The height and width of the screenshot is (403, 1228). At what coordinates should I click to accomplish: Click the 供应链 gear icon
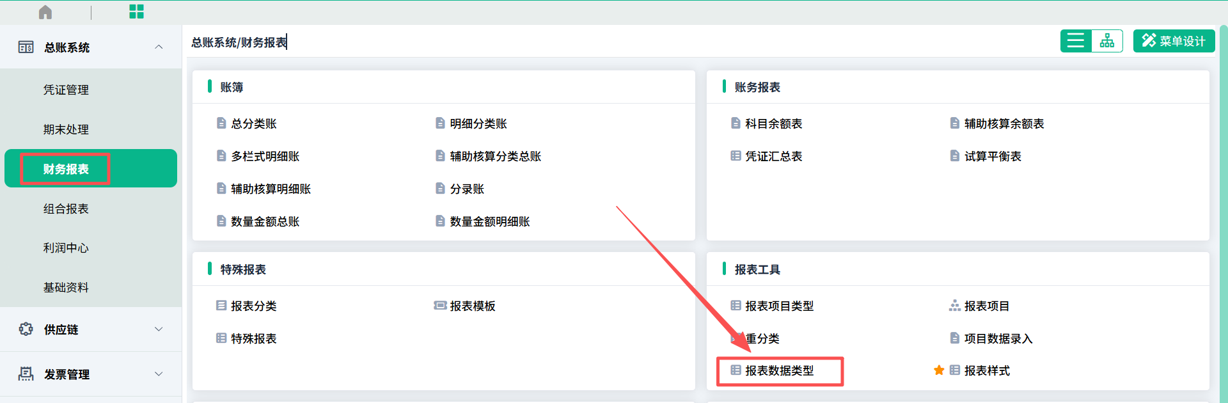coord(26,329)
